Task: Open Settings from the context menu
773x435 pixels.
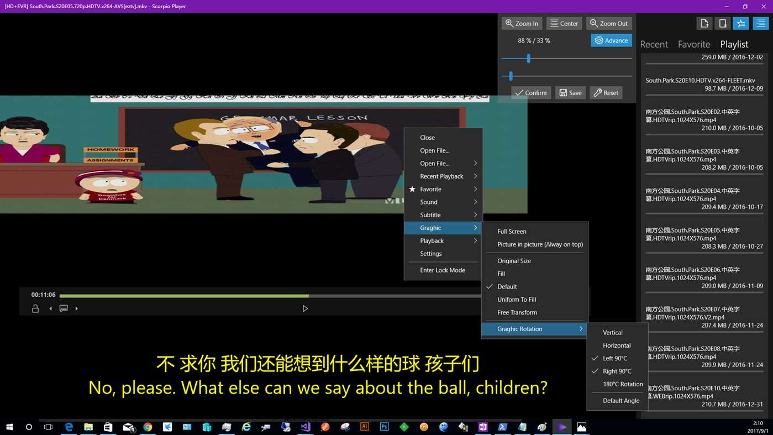Action: click(443, 254)
